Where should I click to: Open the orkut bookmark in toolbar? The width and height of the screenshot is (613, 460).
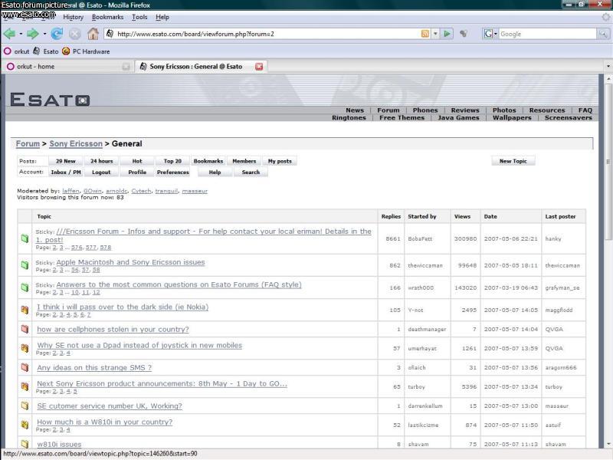(16, 51)
